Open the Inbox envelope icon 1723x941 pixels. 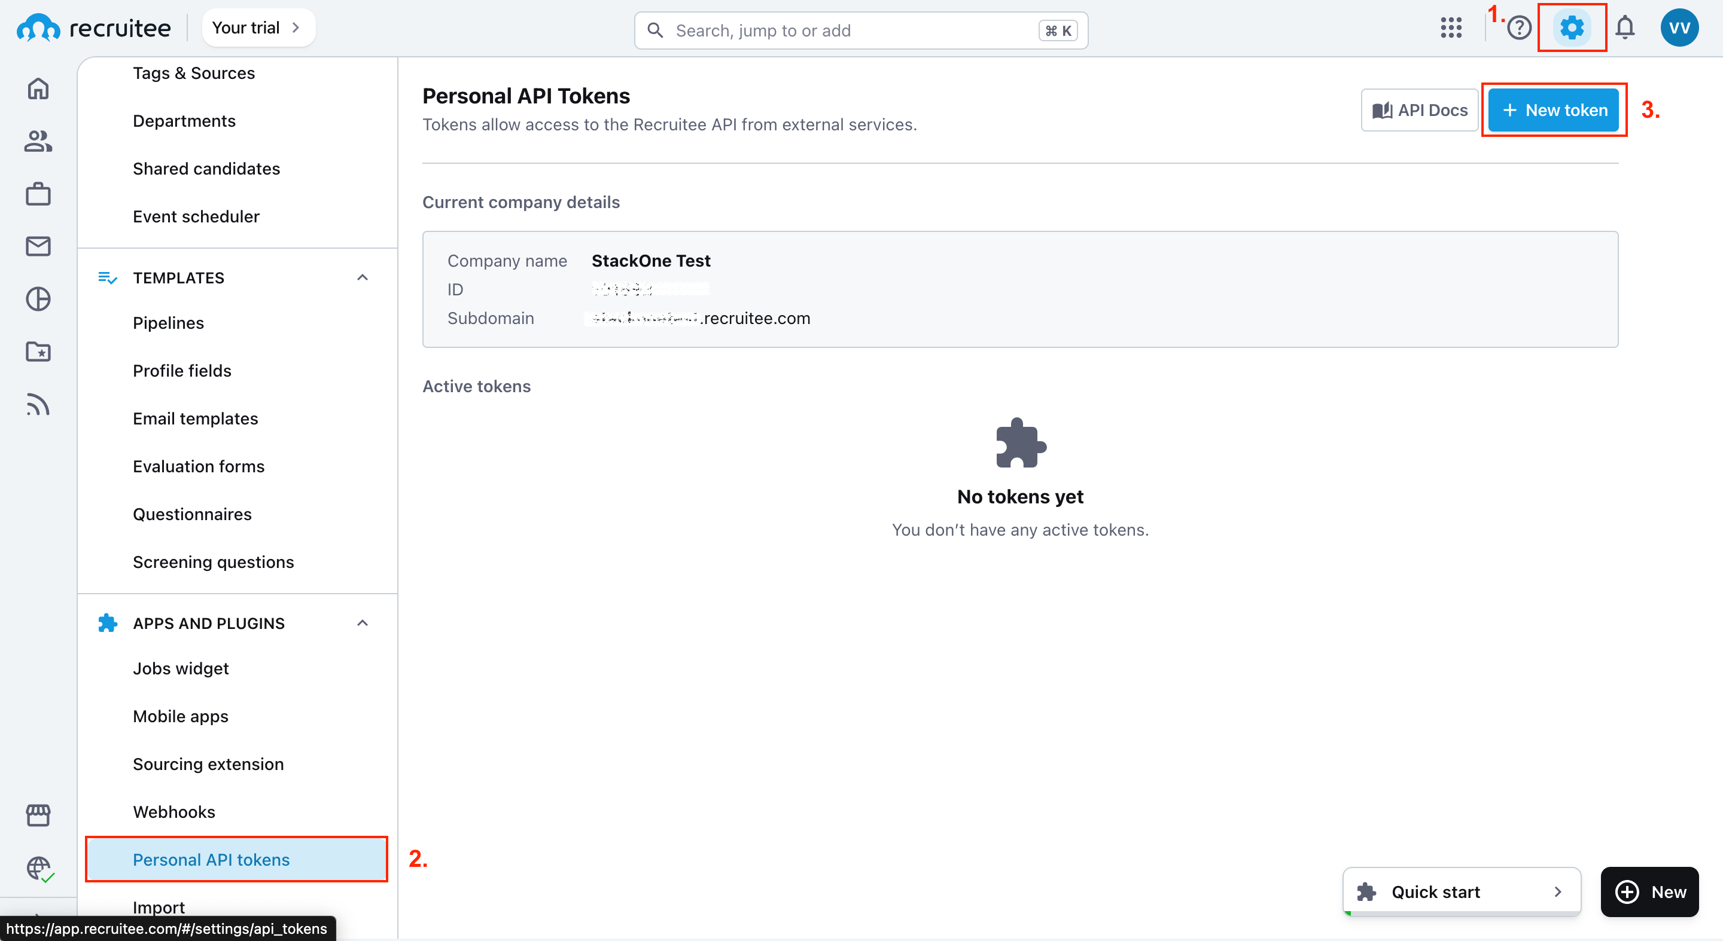38,246
